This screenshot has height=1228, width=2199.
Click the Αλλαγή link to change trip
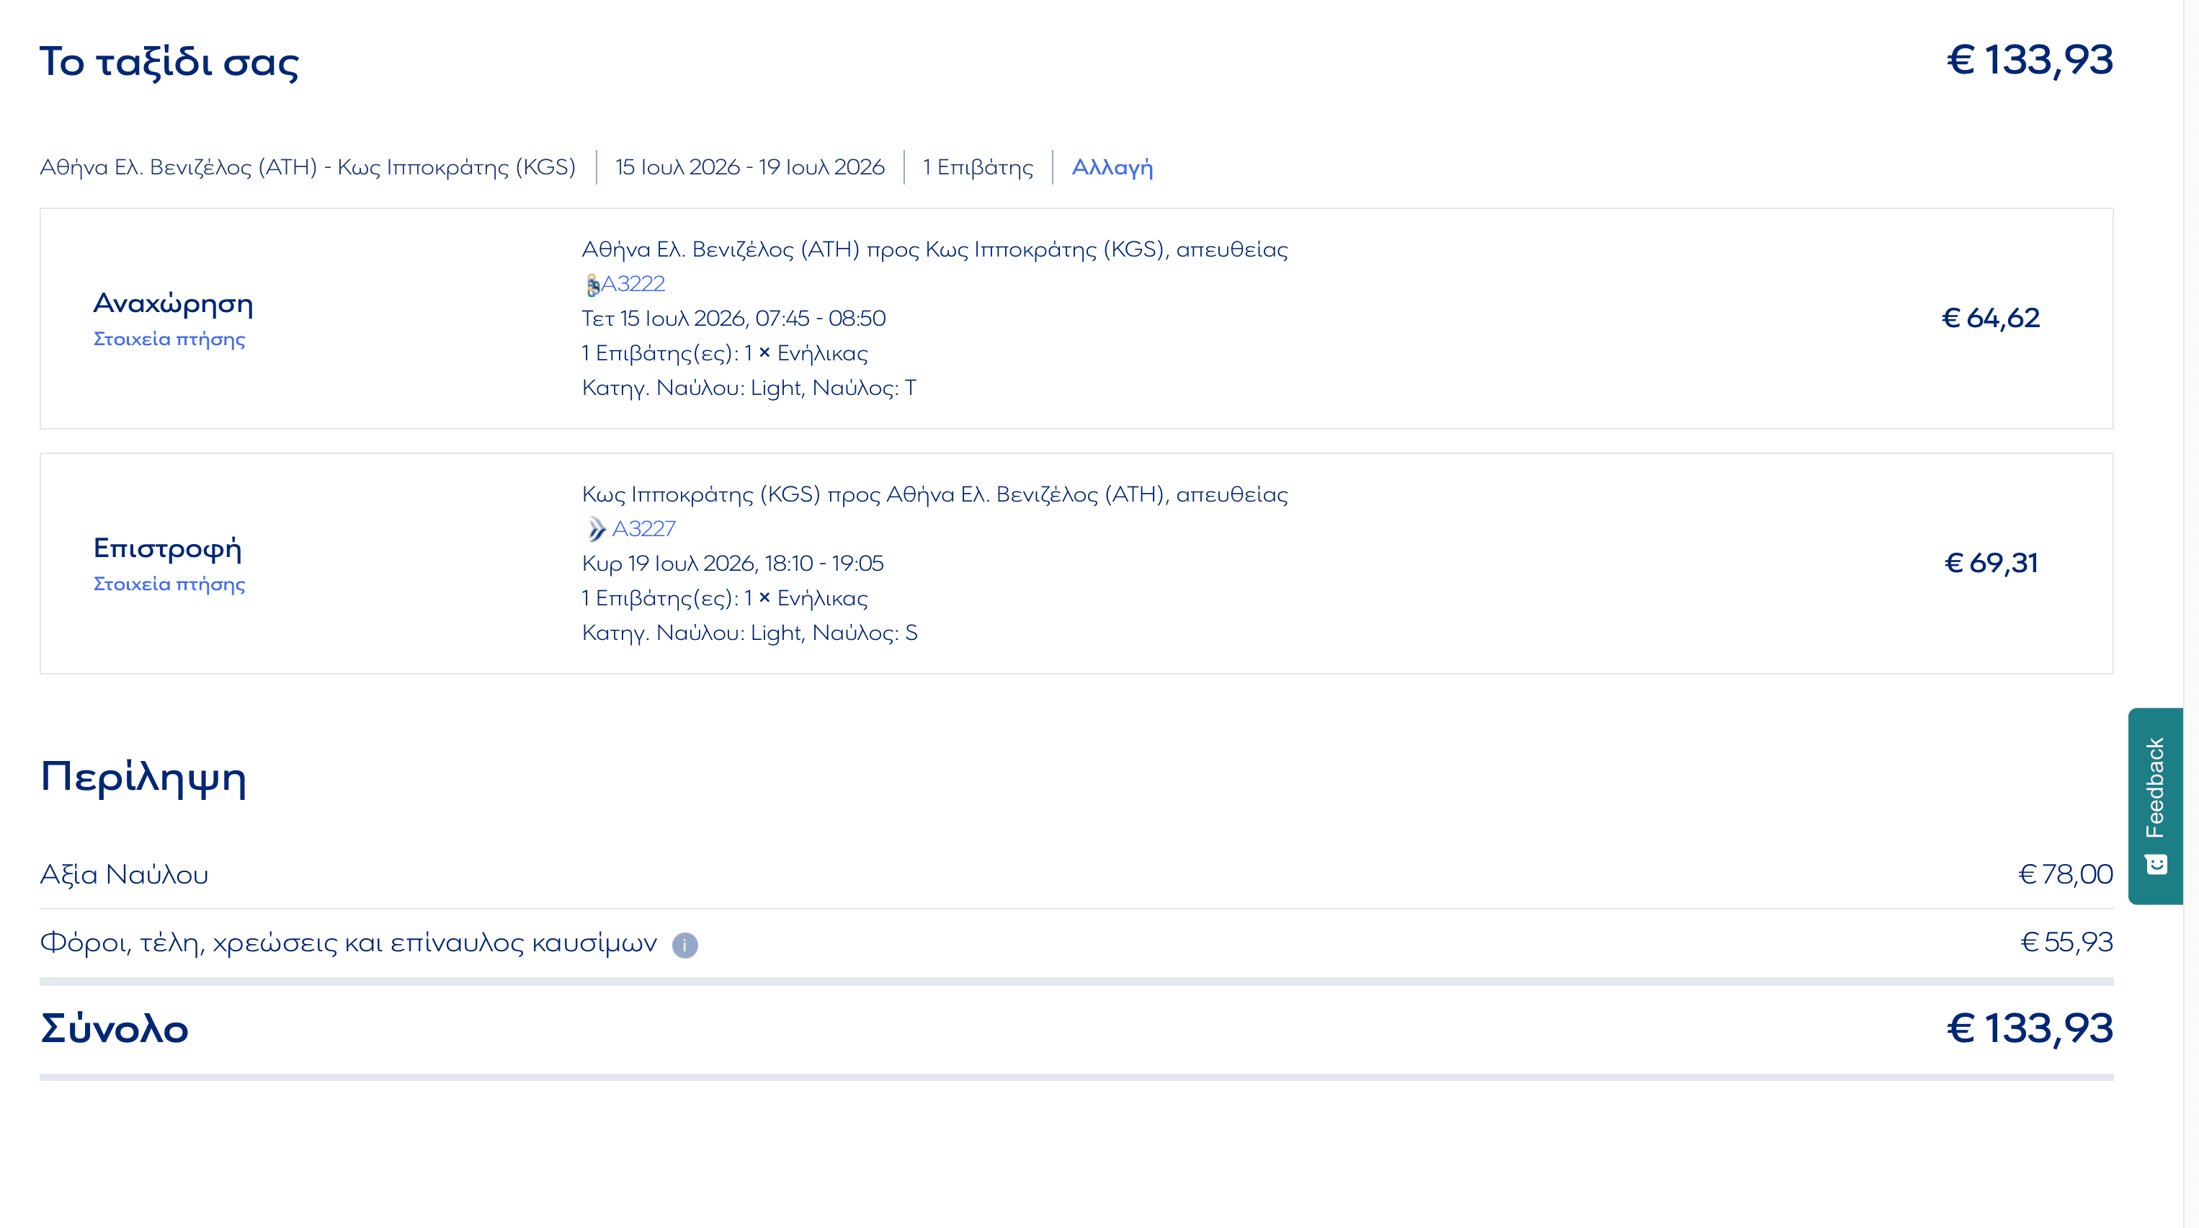(1112, 167)
